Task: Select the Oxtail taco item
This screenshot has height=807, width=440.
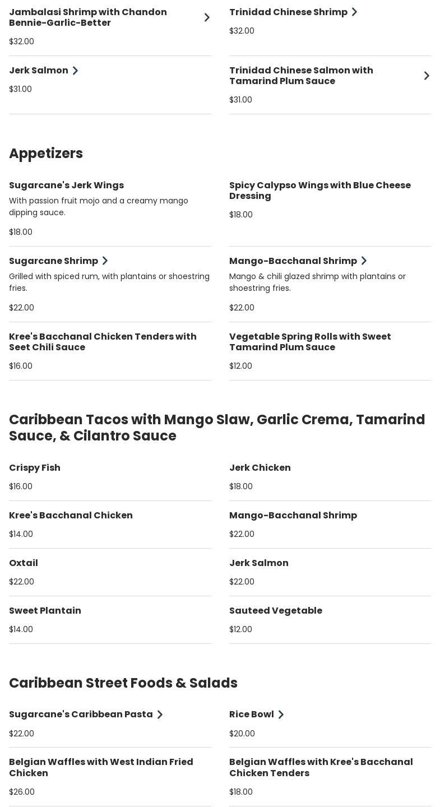Action: coord(24,563)
